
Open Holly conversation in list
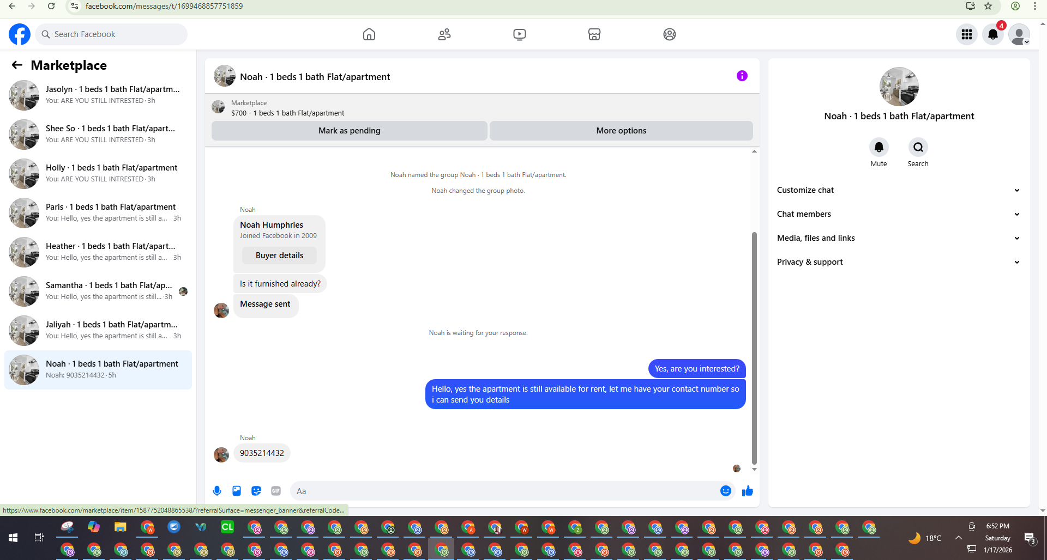coord(98,173)
